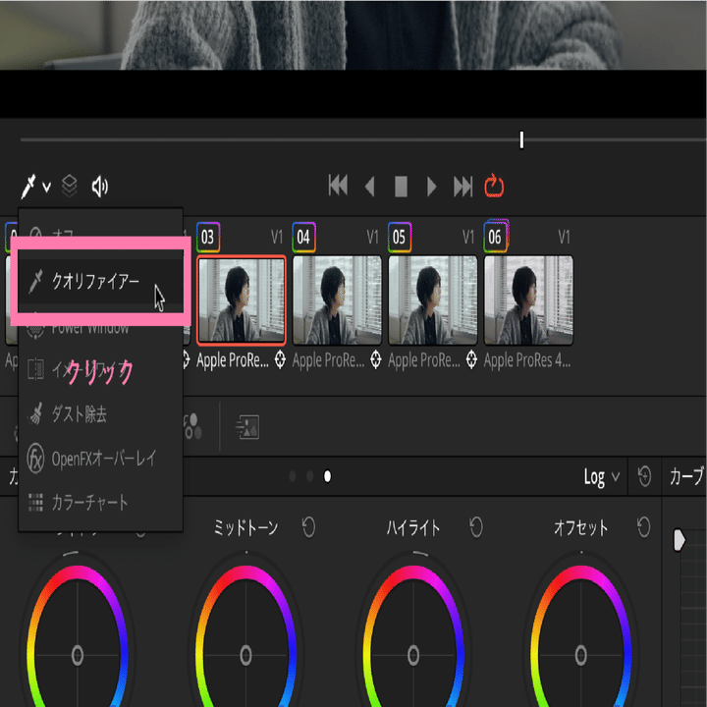Select クオリファイアー in the dropdown menu

(100, 282)
